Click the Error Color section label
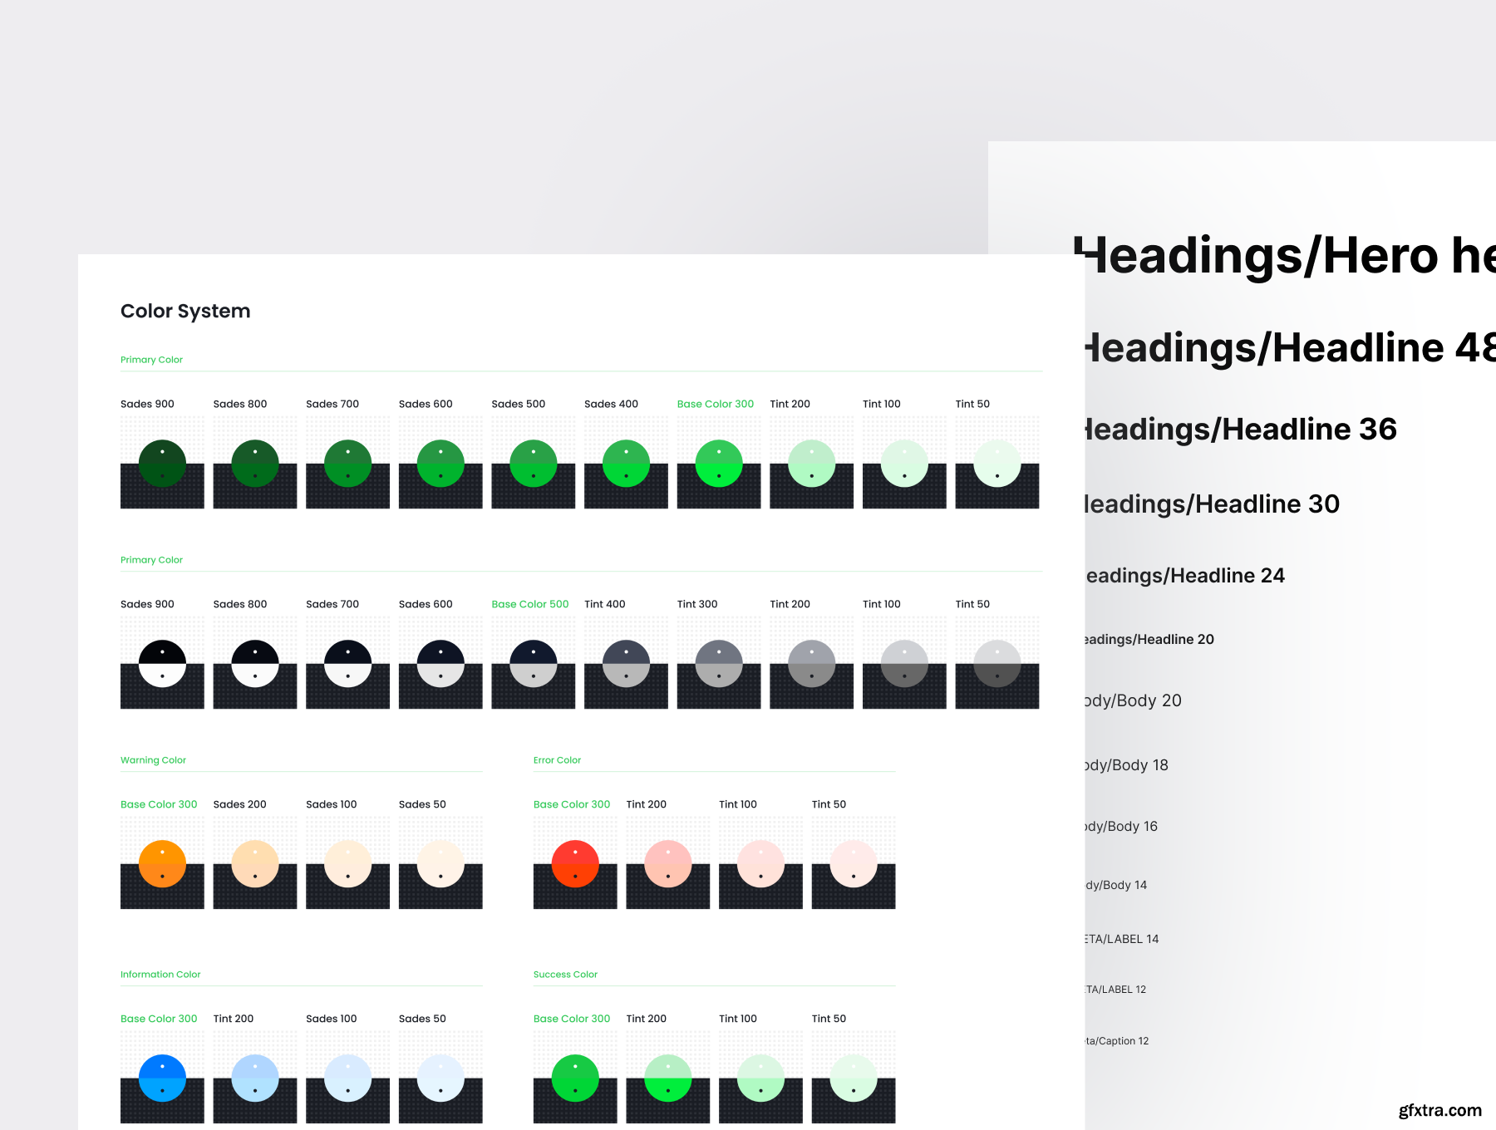Image resolution: width=1496 pixels, height=1130 pixels. [557, 760]
